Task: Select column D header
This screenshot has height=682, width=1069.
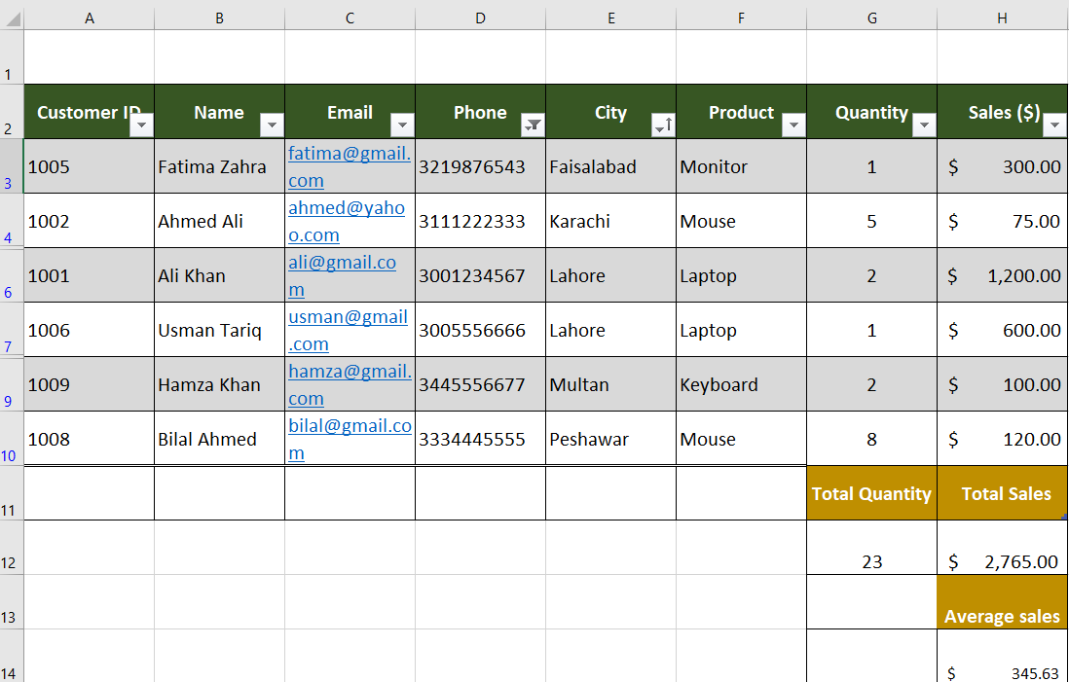Action: pos(481,19)
